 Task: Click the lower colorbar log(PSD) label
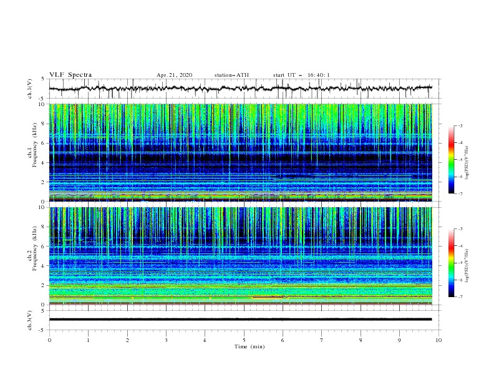[467, 265]
